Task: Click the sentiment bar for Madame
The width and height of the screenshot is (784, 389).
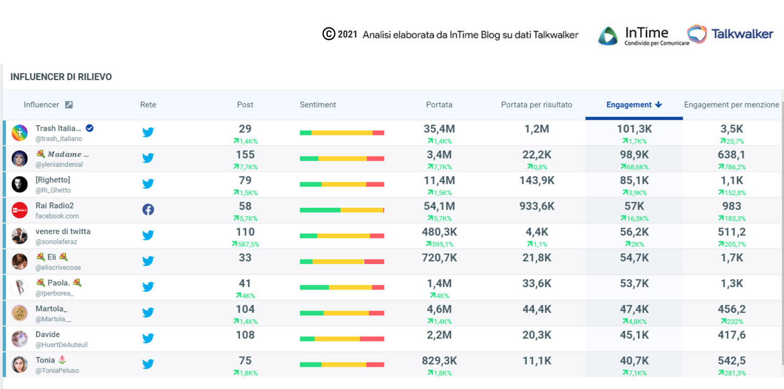Action: point(342,159)
